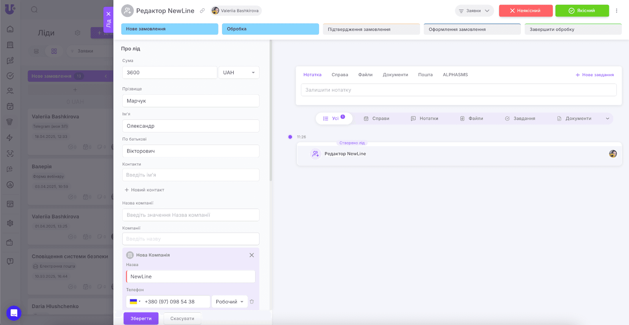
Task: Close the lead panel with the X icon
Action: coord(109,14)
